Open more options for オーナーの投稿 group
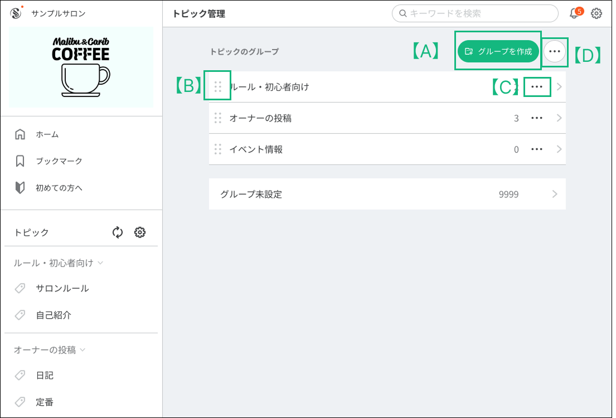616x418 pixels. 537,118
